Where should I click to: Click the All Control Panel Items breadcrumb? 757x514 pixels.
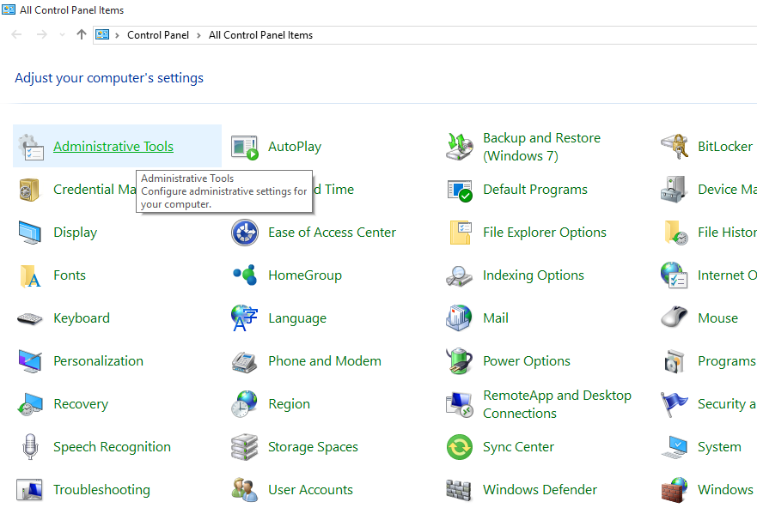click(260, 35)
